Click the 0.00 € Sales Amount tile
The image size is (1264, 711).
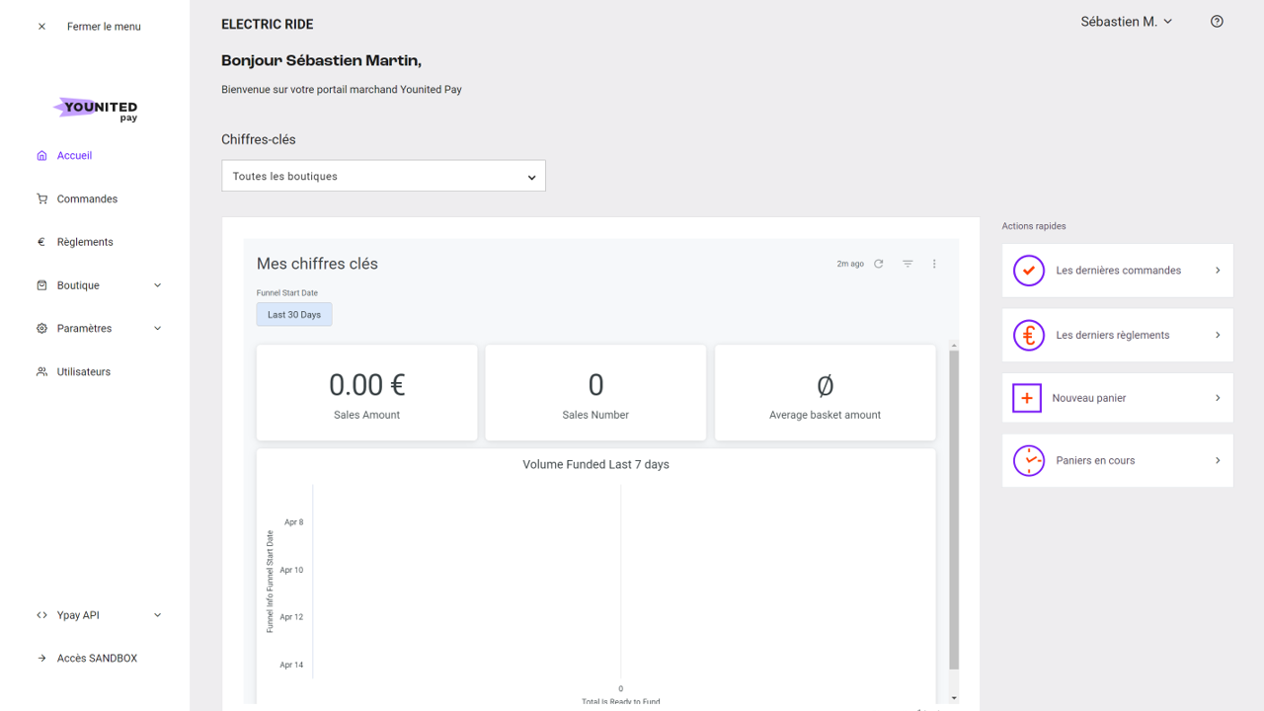pos(367,393)
